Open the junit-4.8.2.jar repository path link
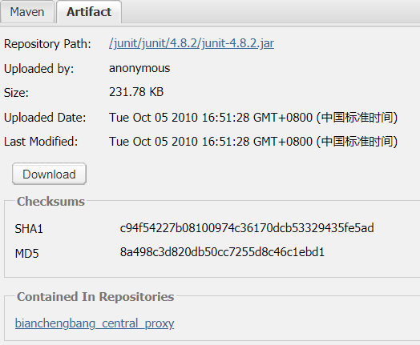This screenshot has height=345, width=420. tap(192, 43)
